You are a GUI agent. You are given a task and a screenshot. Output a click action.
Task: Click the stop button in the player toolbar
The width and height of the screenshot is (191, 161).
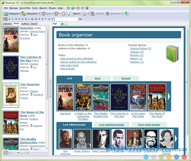click(x=83, y=8)
